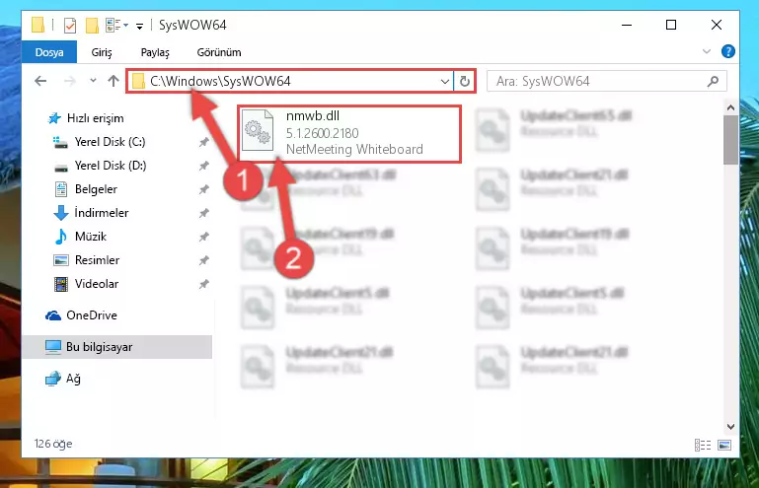The height and width of the screenshot is (488, 759).
Task: Switch to the Paylaş ribbon tab
Action: (x=155, y=52)
